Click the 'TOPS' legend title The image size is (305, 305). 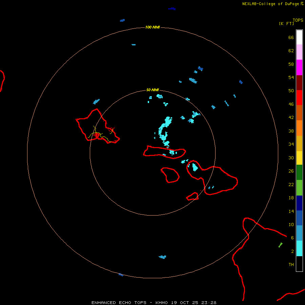pos(298,20)
